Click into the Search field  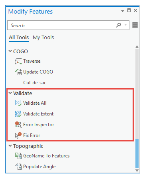tap(61, 25)
